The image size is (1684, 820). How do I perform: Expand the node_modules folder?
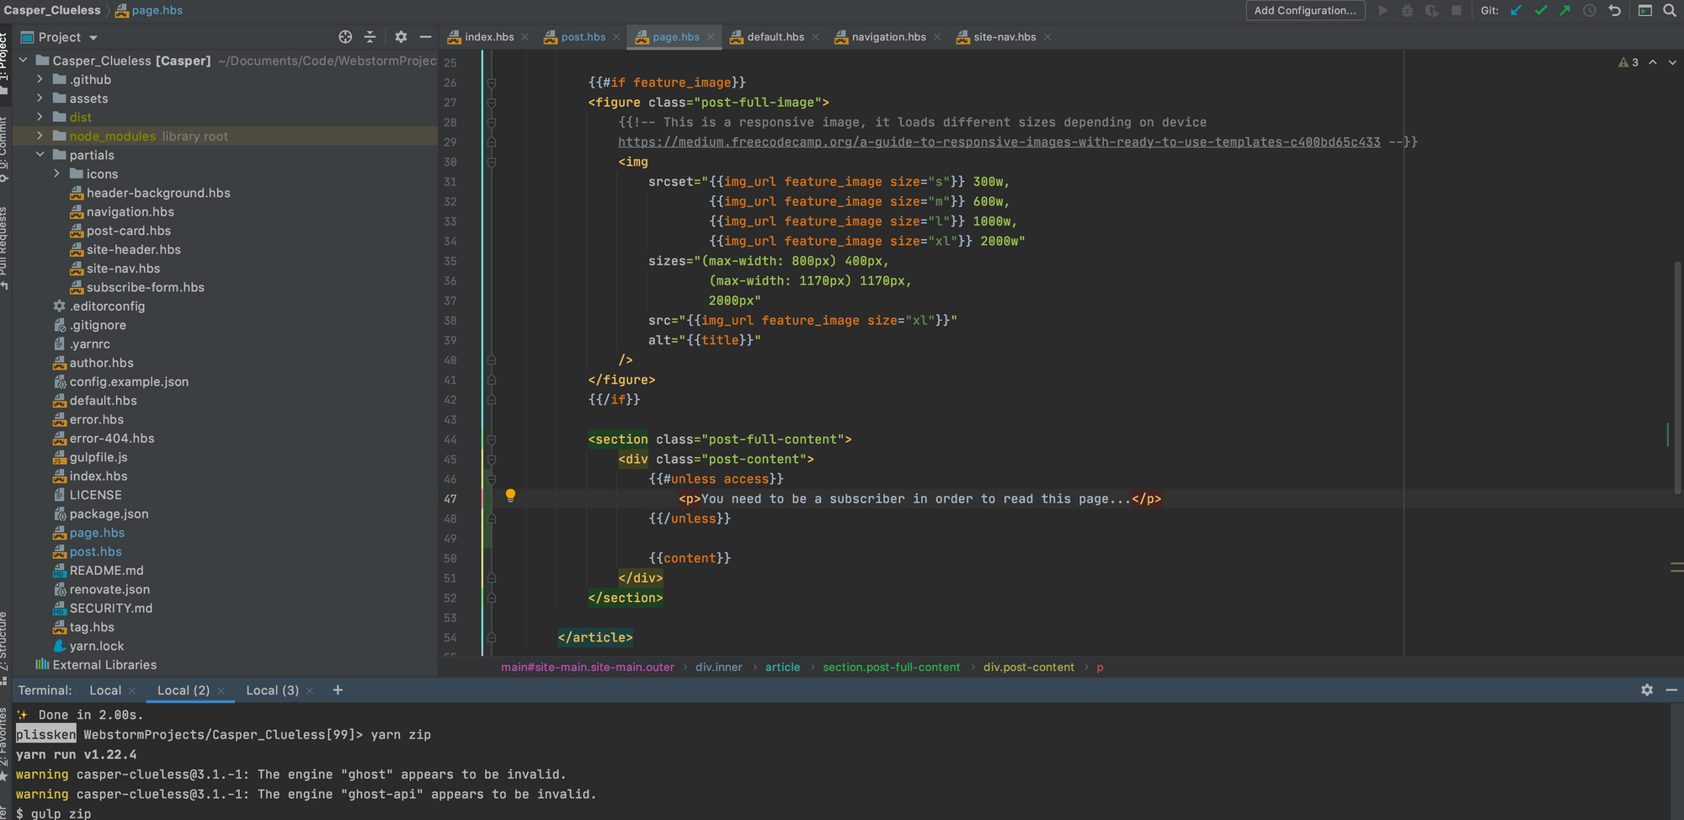click(40, 136)
